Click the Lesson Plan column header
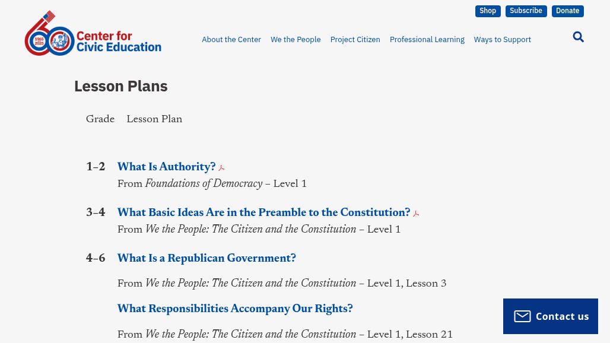This screenshot has height=343, width=610. (x=154, y=120)
